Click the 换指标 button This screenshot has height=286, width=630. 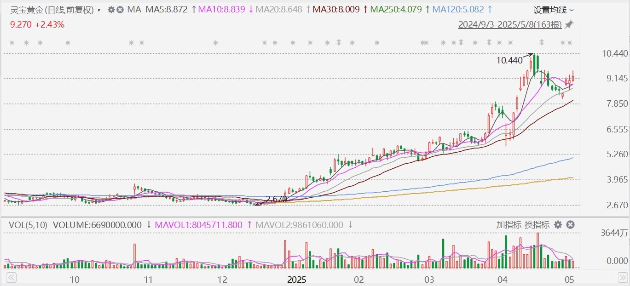click(x=537, y=225)
